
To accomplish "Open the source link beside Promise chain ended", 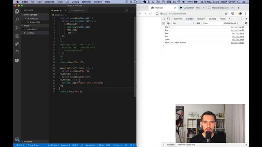I will [x=237, y=42].
